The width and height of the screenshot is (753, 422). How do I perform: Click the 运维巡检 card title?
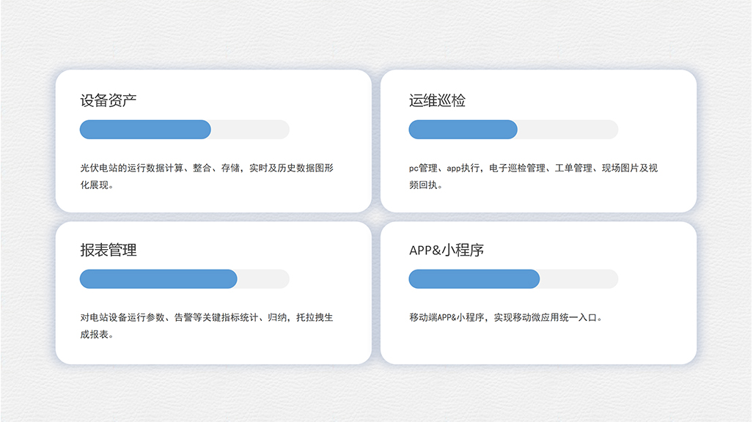tap(437, 100)
